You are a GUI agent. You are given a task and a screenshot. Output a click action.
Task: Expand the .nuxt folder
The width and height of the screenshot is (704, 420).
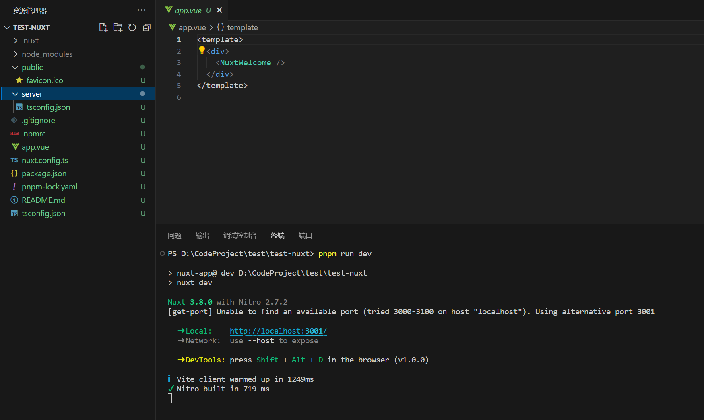[x=15, y=41]
